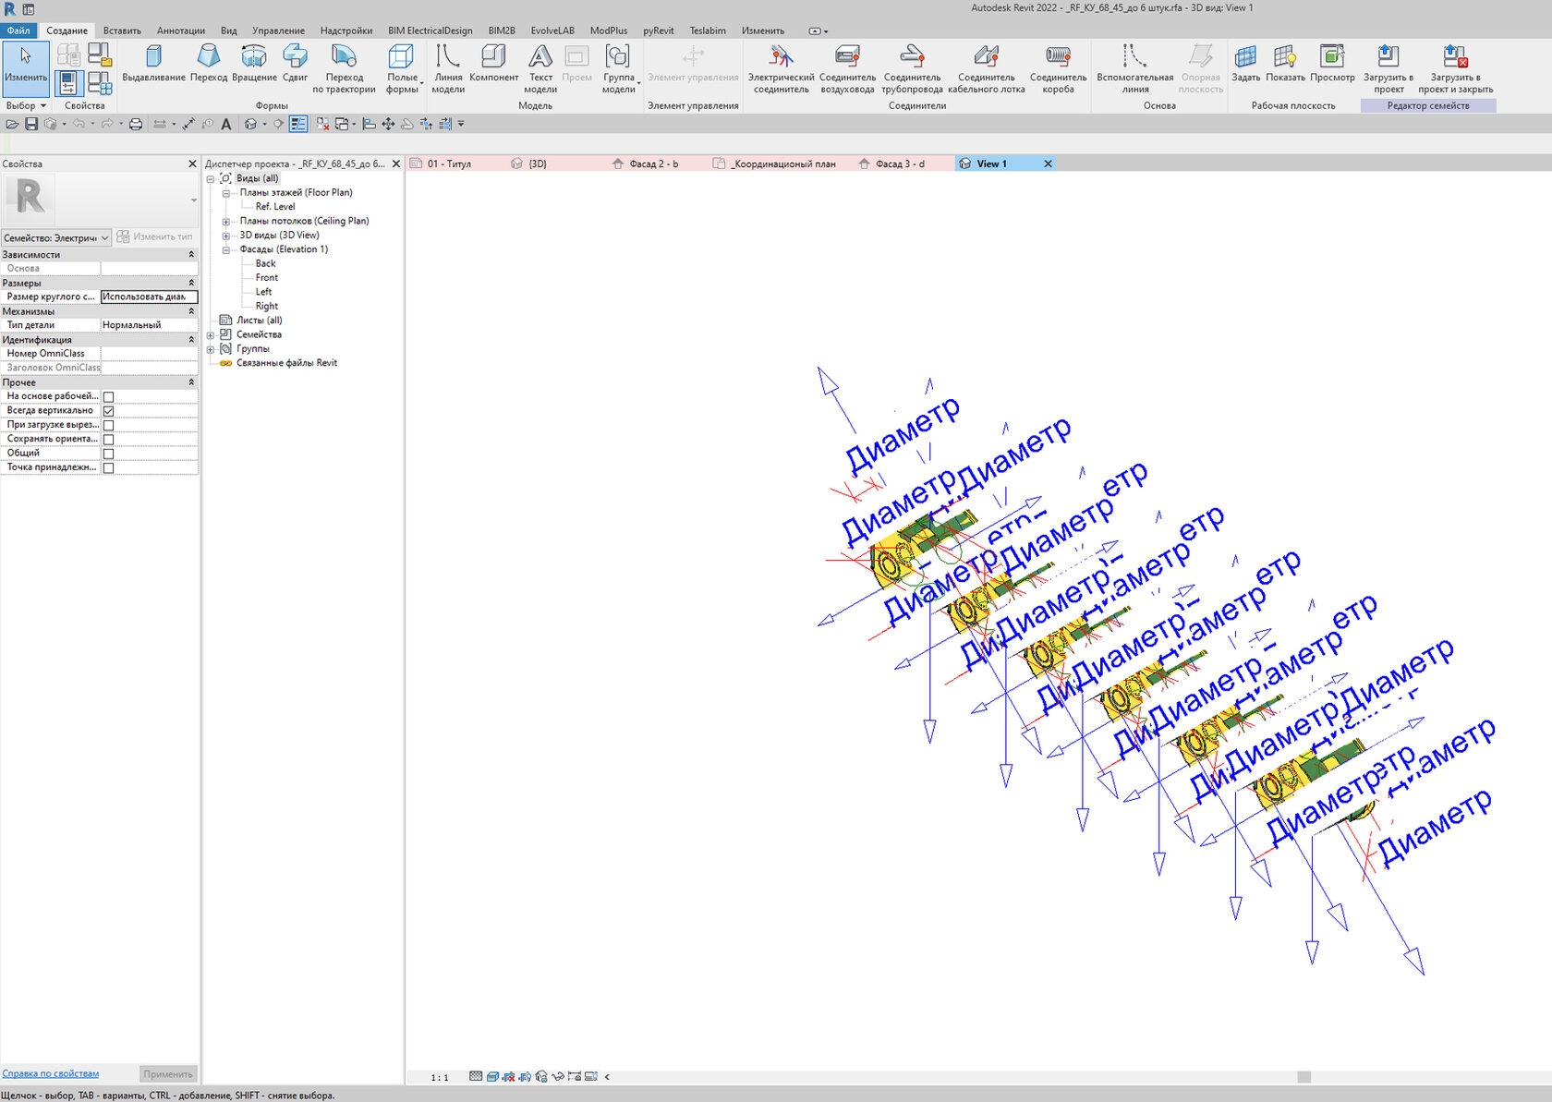Open the Справка по свойствам link
The height and width of the screenshot is (1102, 1552).
click(x=51, y=1073)
